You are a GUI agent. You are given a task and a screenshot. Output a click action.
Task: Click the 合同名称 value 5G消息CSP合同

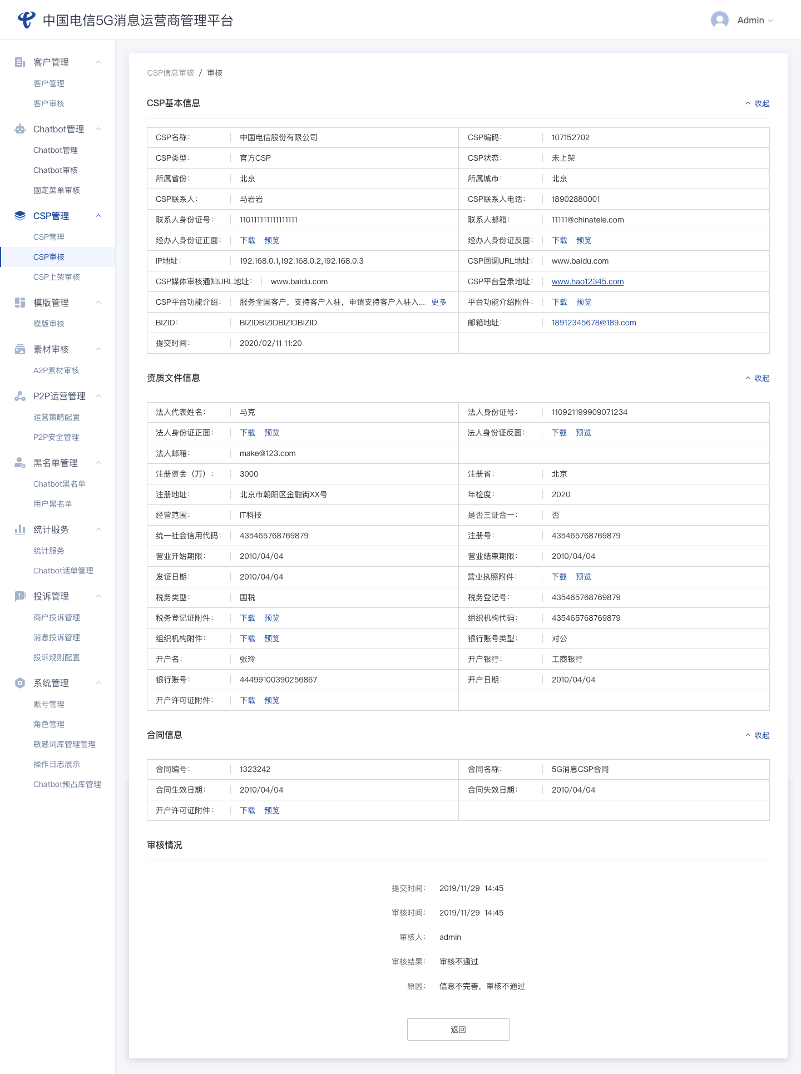[580, 769]
